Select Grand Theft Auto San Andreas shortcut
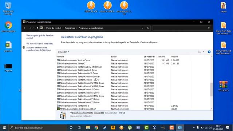This screenshot has height=131, width=233. click(x=223, y=28)
